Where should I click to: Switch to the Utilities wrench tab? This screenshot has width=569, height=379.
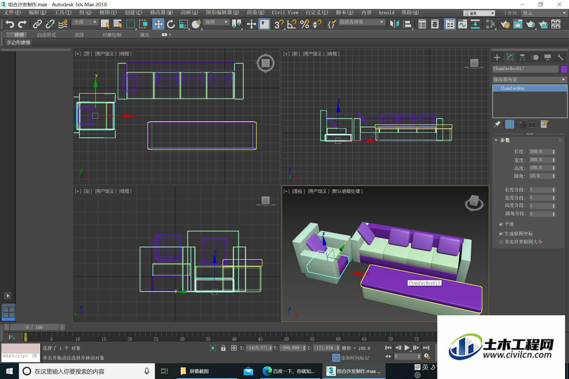pyautogui.click(x=560, y=57)
